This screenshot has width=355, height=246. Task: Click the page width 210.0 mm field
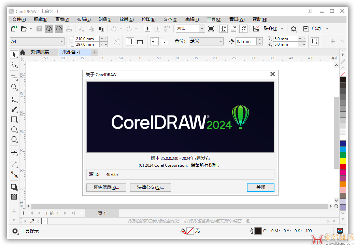point(87,39)
